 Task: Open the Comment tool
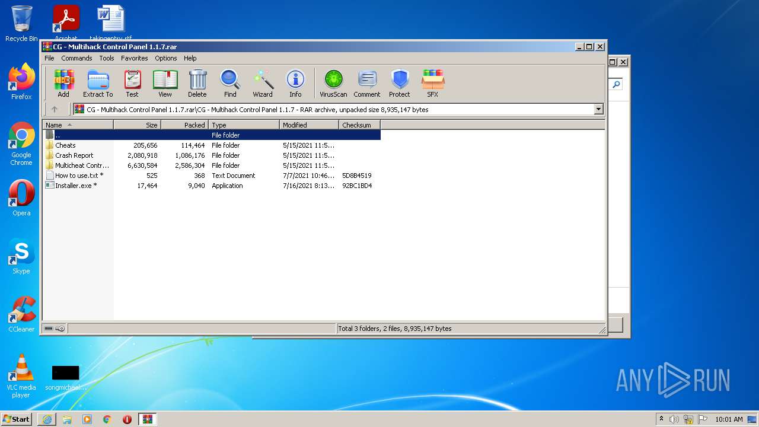coord(367,84)
